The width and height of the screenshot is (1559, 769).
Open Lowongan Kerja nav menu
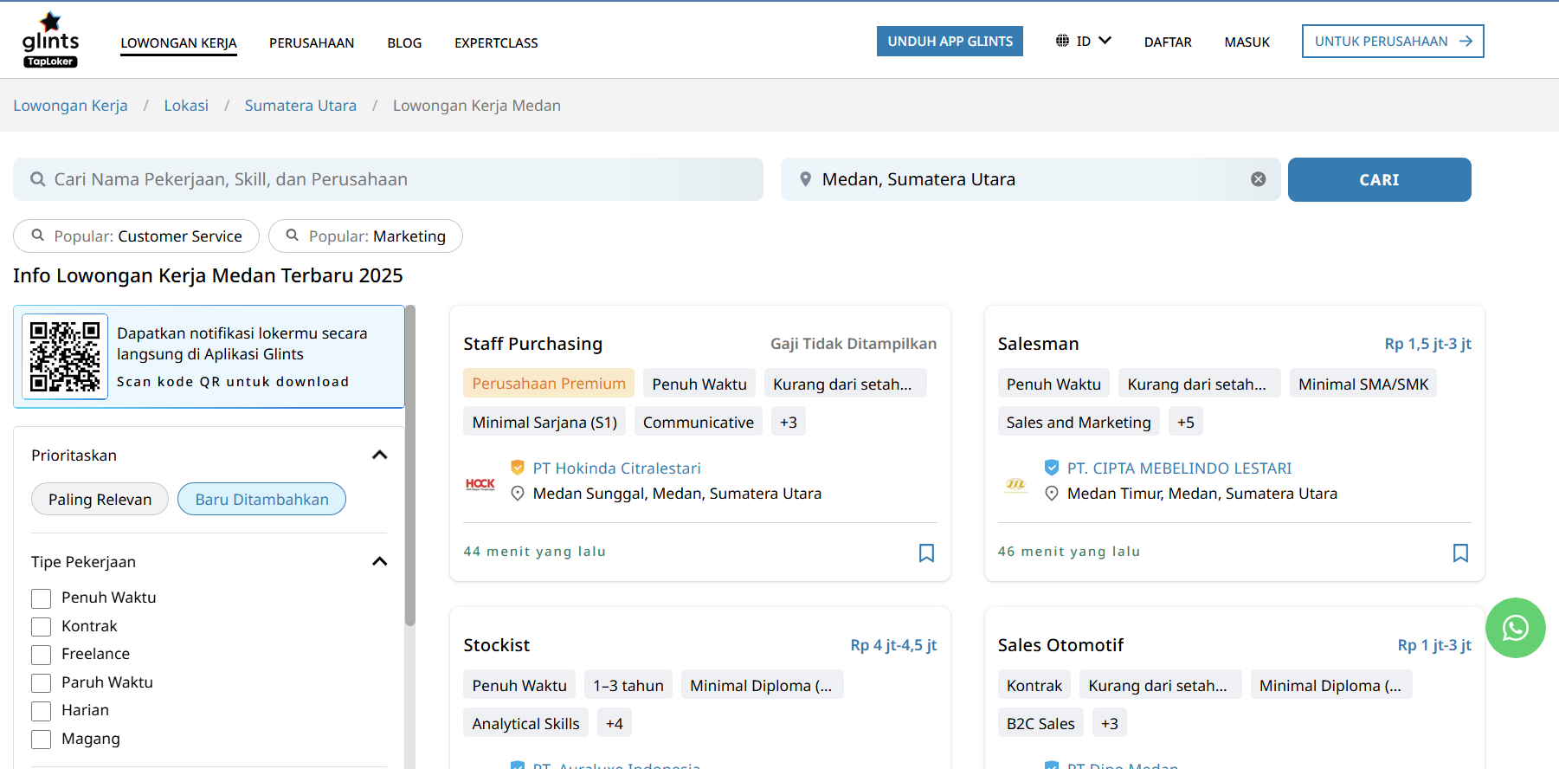(178, 42)
